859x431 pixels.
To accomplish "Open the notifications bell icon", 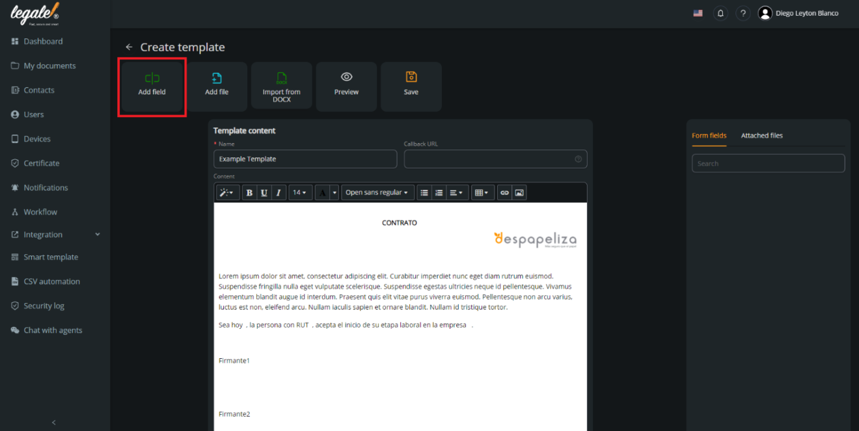I will click(x=720, y=13).
